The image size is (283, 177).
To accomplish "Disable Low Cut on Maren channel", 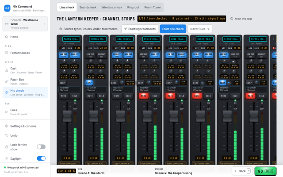I will [63, 55].
